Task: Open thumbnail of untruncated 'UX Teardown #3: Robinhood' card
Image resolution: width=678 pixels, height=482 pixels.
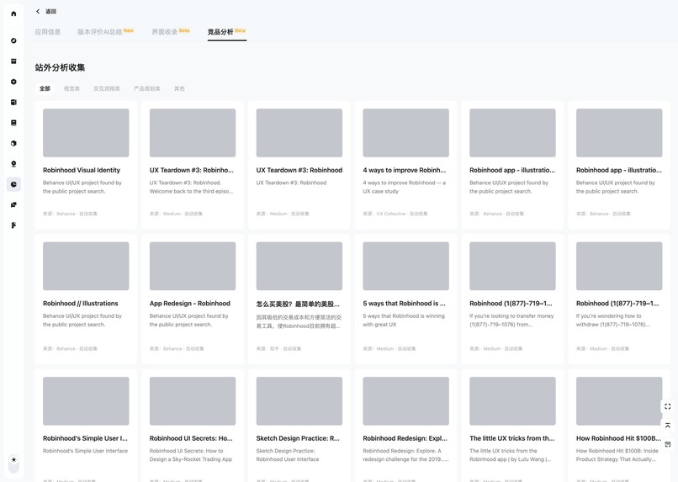Action: click(299, 133)
